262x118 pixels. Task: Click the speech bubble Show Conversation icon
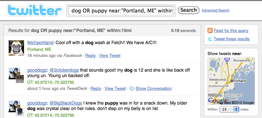132,89
